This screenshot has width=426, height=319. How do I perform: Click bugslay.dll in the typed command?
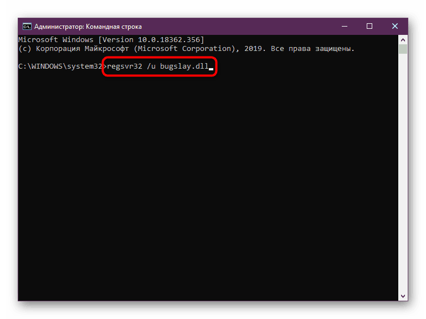click(186, 67)
